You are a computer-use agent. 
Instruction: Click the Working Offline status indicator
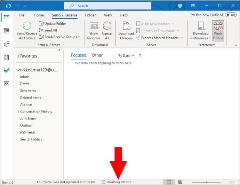tap(117, 182)
